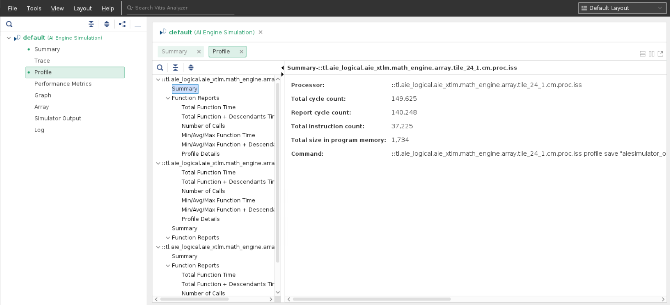Close the Profile tab
Screen dimensions: 670x305
point(242,51)
